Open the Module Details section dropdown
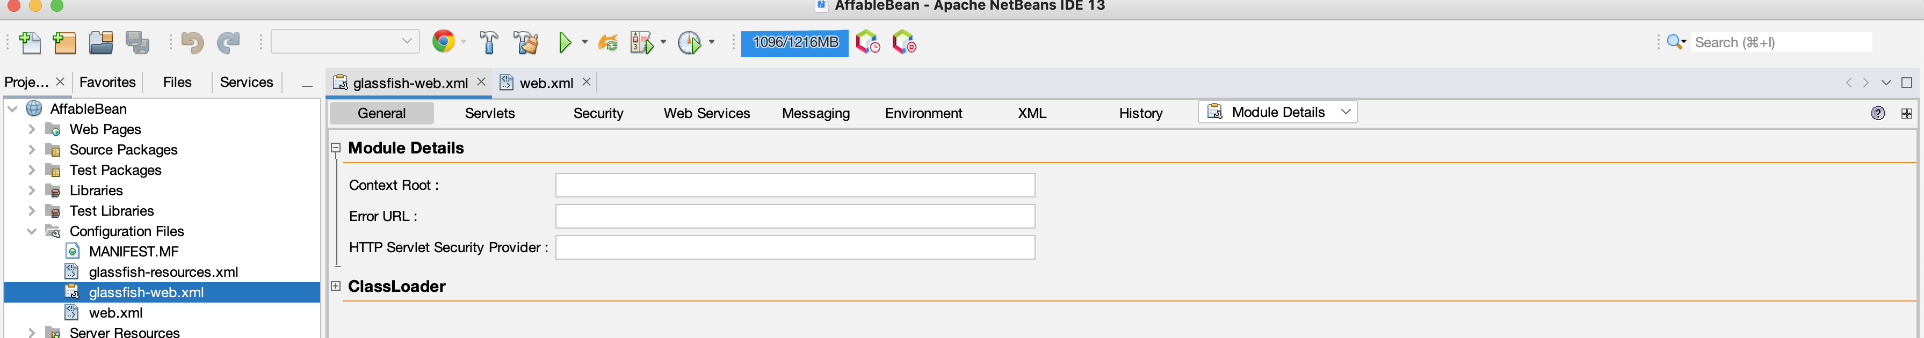This screenshot has height=338, width=1924. pos(1278,112)
